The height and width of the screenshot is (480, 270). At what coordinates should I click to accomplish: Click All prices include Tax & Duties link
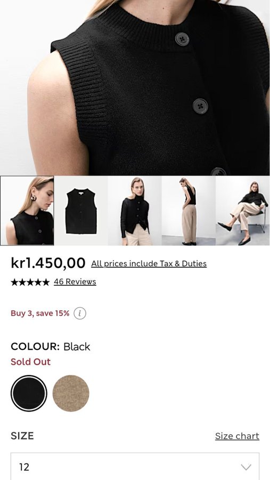click(x=149, y=263)
